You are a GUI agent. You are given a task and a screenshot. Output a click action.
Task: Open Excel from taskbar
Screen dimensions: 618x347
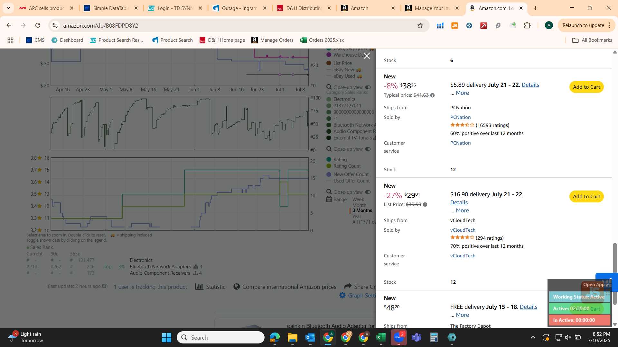pos(381,337)
